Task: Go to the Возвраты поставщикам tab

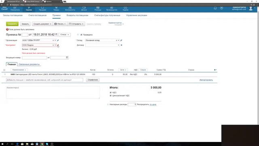Action: click(77, 15)
